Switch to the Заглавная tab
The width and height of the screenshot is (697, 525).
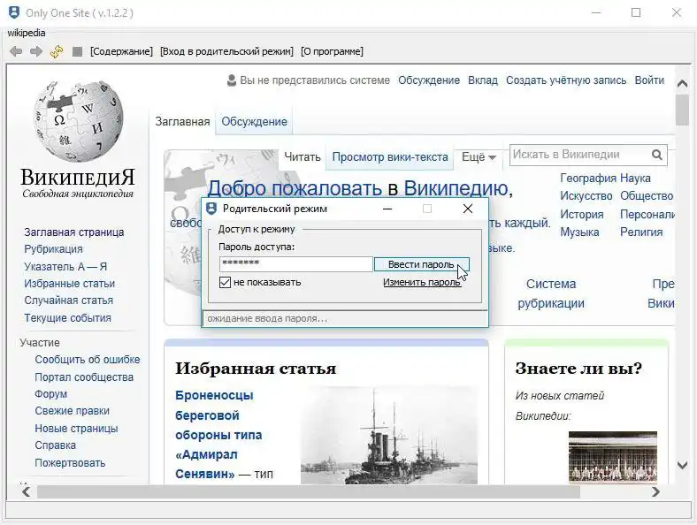point(182,121)
